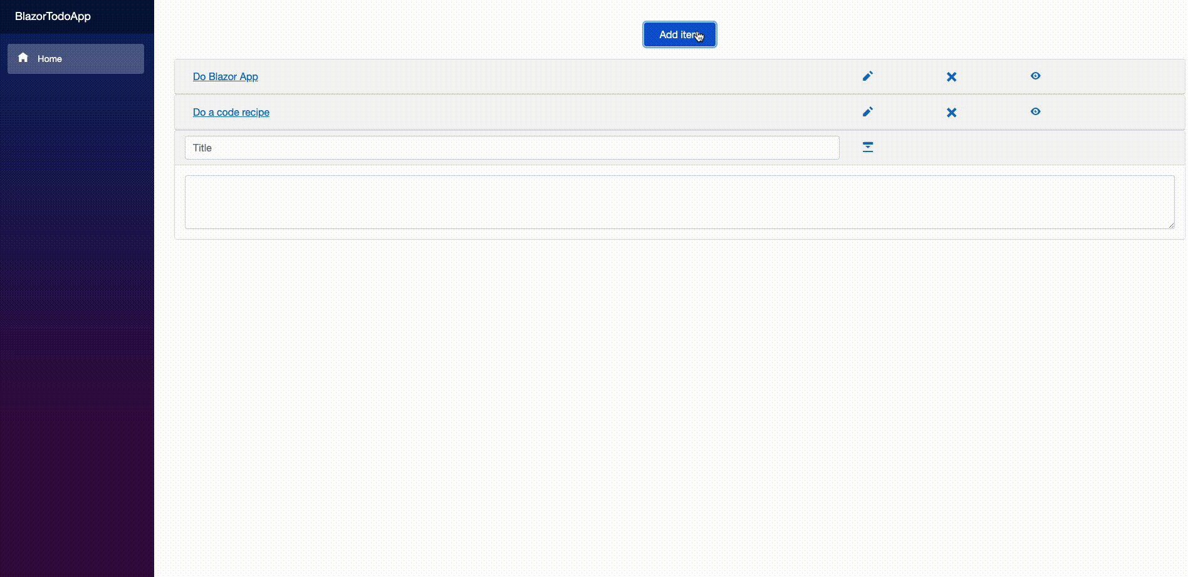This screenshot has height=577, width=1188.
Task: Edit Do Blazor App with pencil icon
Action: tap(868, 76)
